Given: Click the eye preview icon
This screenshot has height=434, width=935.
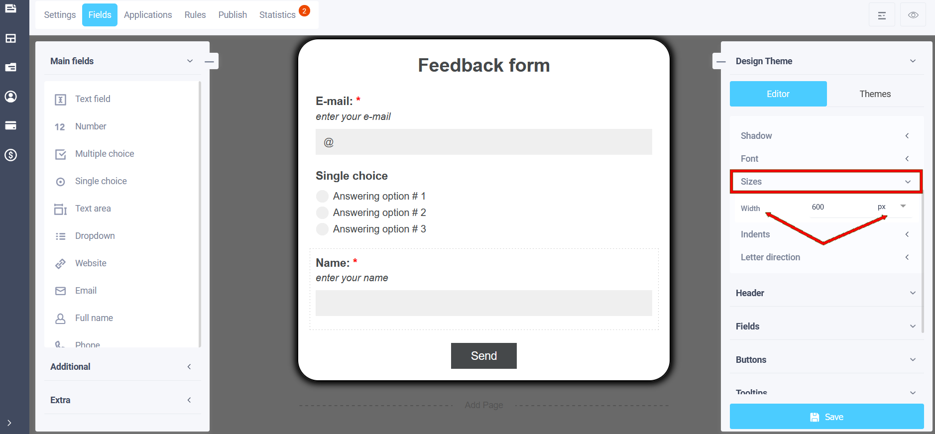Looking at the screenshot, I should pyautogui.click(x=913, y=15).
